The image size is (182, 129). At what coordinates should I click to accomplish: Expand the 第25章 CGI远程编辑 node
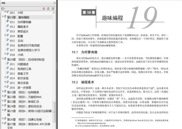[x=2, y=110]
